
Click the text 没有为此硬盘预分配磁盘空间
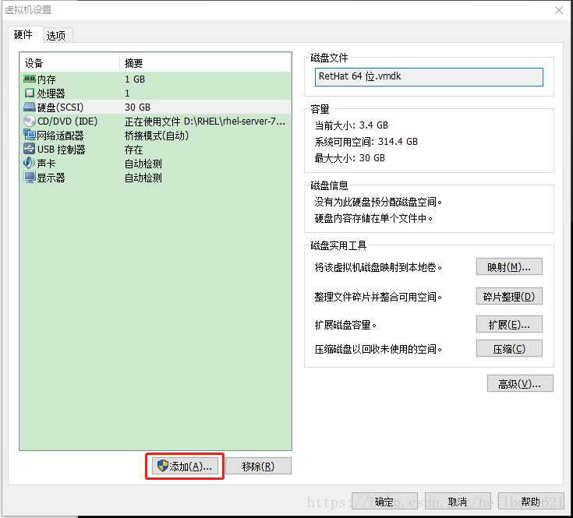[378, 202]
